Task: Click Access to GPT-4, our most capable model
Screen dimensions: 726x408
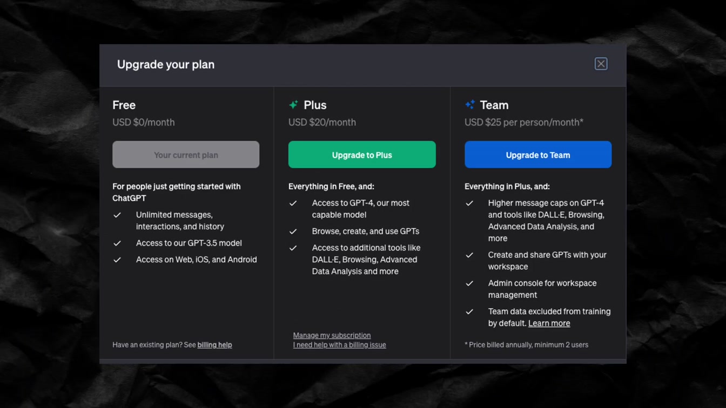Action: point(361,209)
